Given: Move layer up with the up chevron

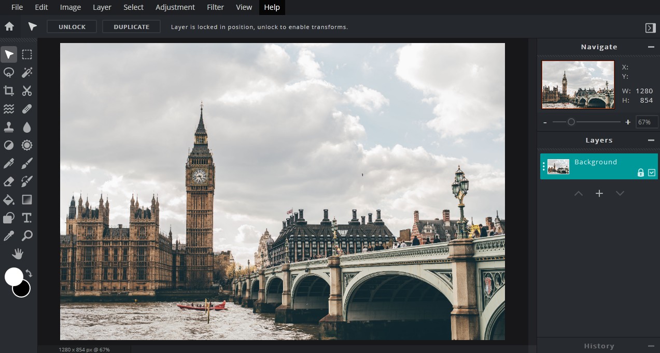Looking at the screenshot, I should click(579, 193).
